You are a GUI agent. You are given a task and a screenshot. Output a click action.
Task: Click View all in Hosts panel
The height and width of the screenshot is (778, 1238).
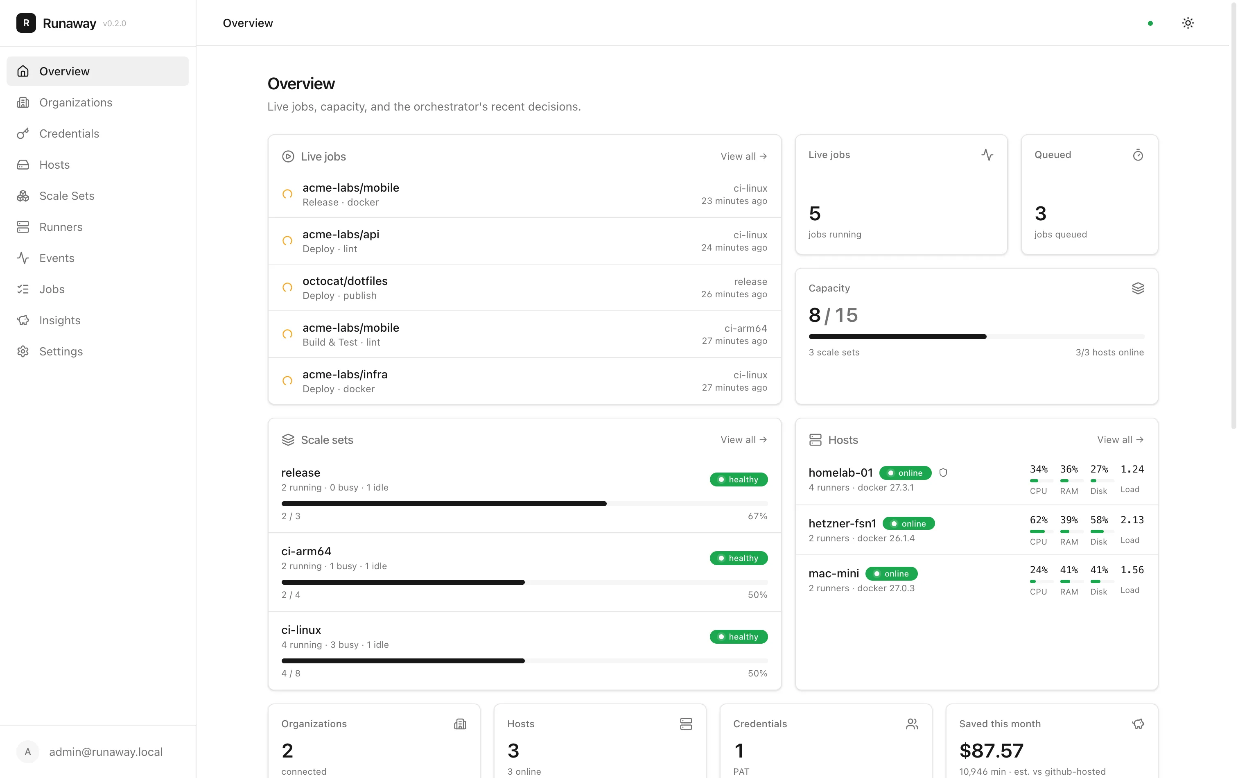[x=1120, y=440]
